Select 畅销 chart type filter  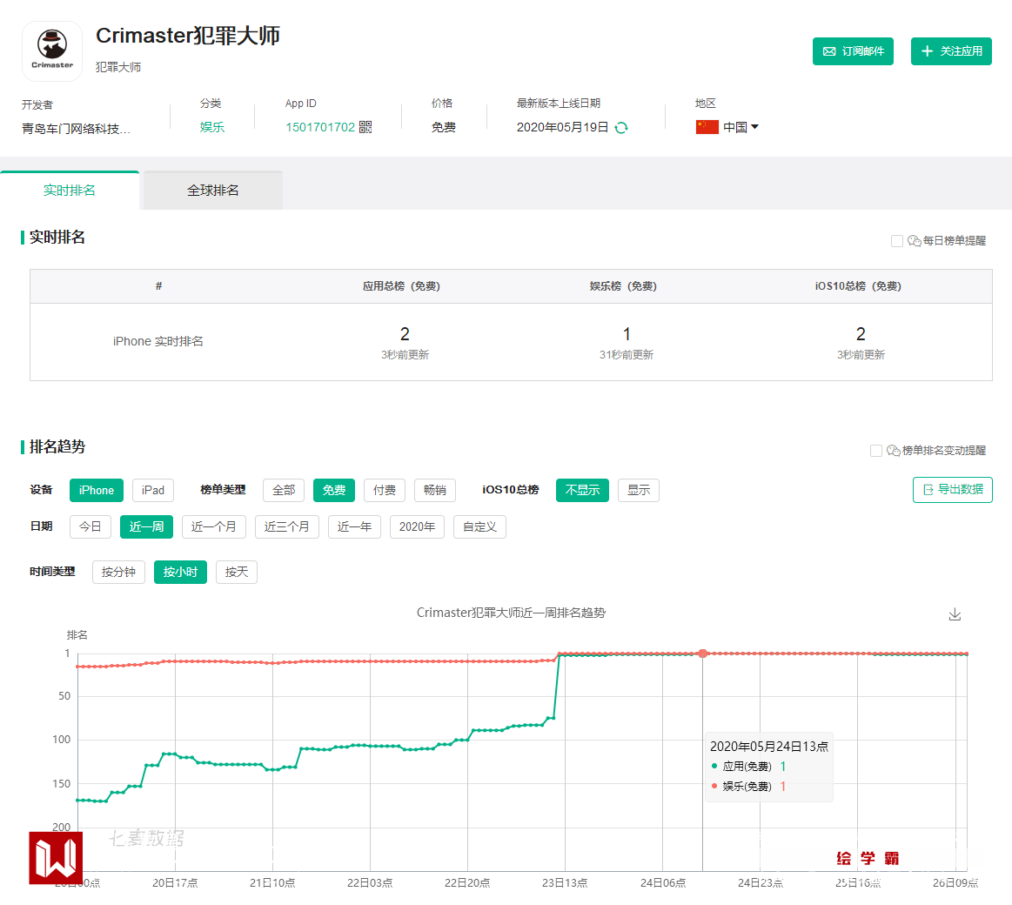(435, 490)
